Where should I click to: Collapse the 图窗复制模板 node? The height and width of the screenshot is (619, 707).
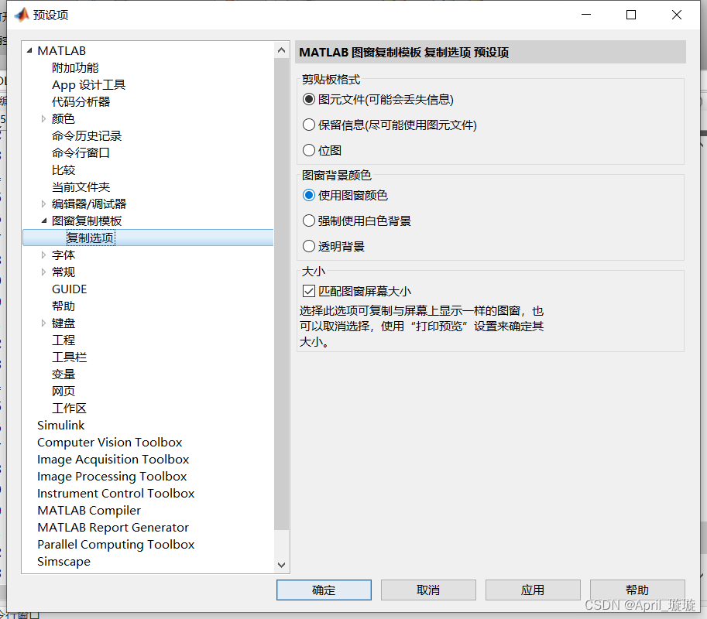pos(46,221)
